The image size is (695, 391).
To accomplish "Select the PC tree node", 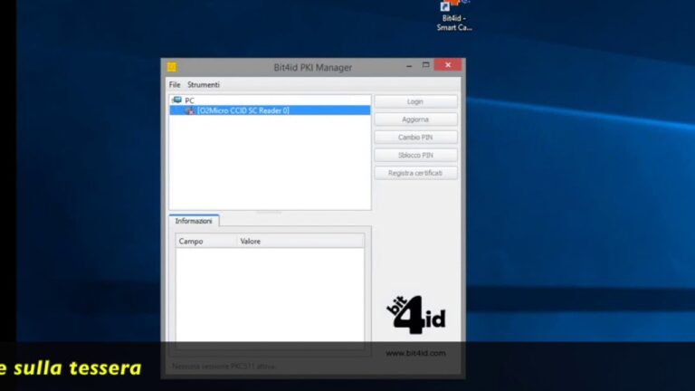I will coord(189,100).
